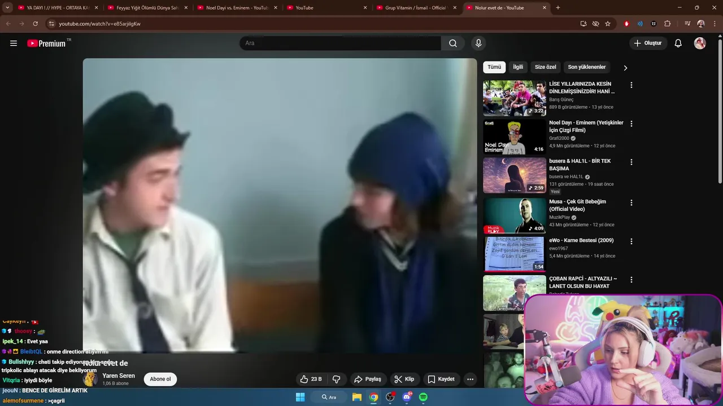Click the Paylaş share button
The image size is (723, 406).
[x=368, y=379]
